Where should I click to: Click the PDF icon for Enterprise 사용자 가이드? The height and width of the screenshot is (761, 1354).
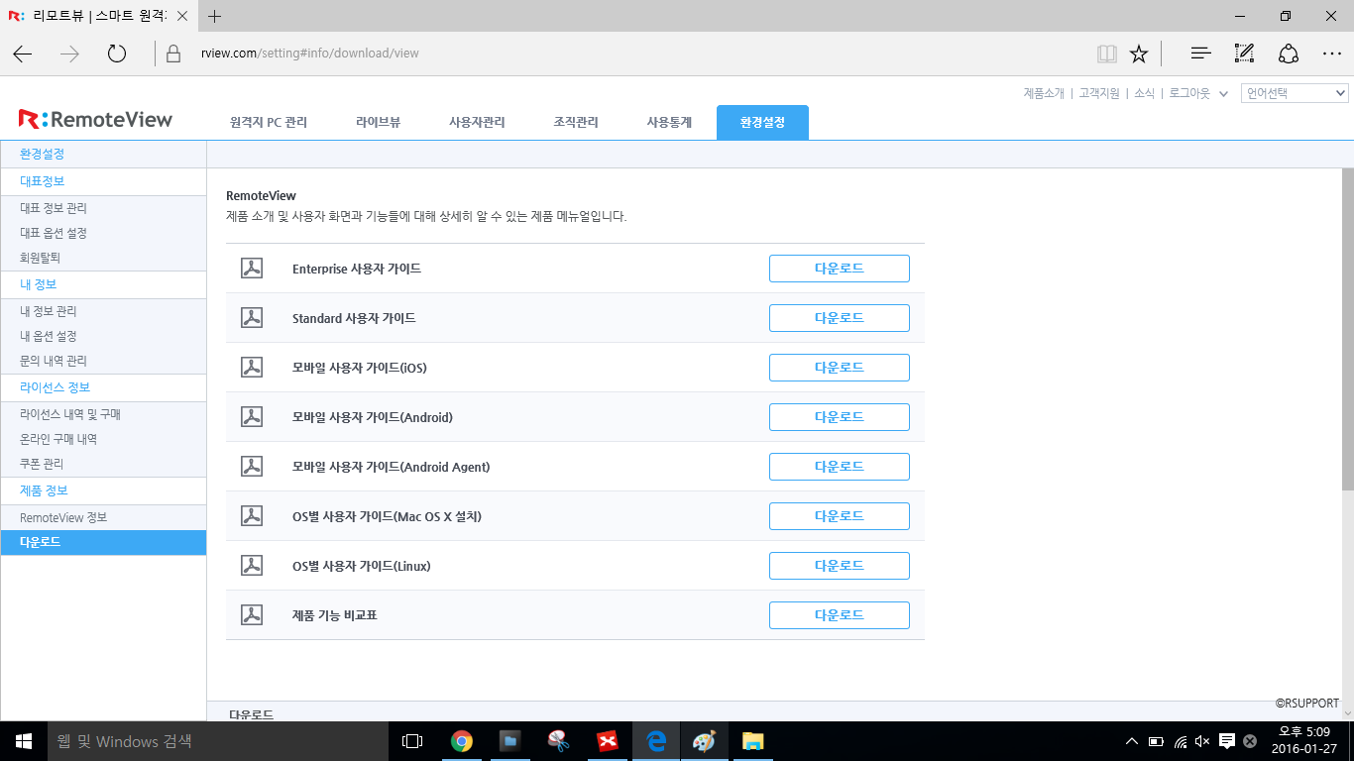click(252, 269)
